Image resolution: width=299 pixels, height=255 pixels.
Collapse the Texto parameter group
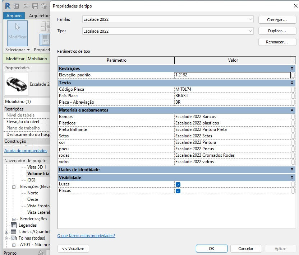[x=292, y=82]
